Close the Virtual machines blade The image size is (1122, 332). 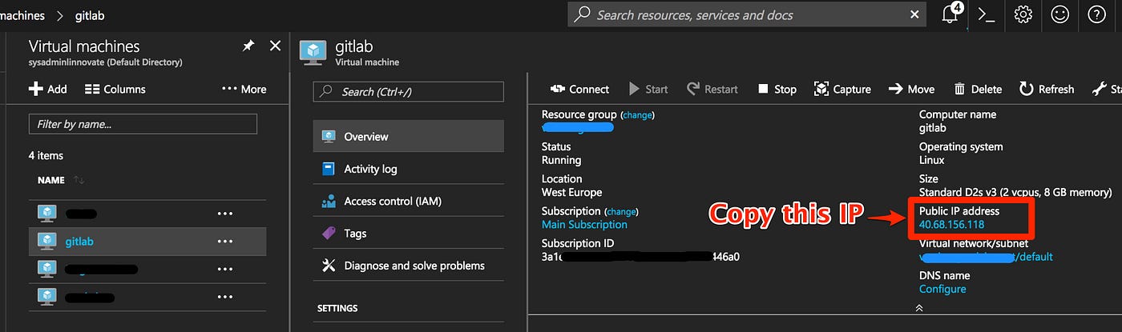[275, 46]
